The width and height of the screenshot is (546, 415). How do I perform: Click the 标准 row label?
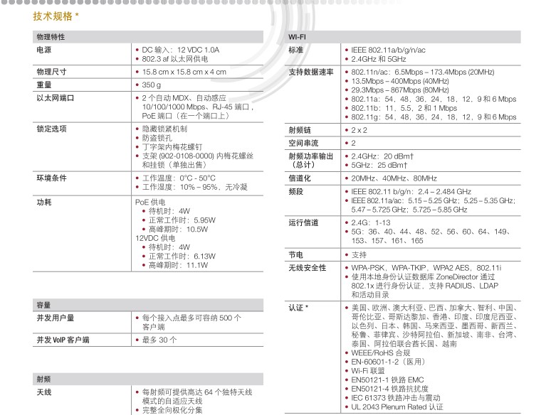[295, 50]
